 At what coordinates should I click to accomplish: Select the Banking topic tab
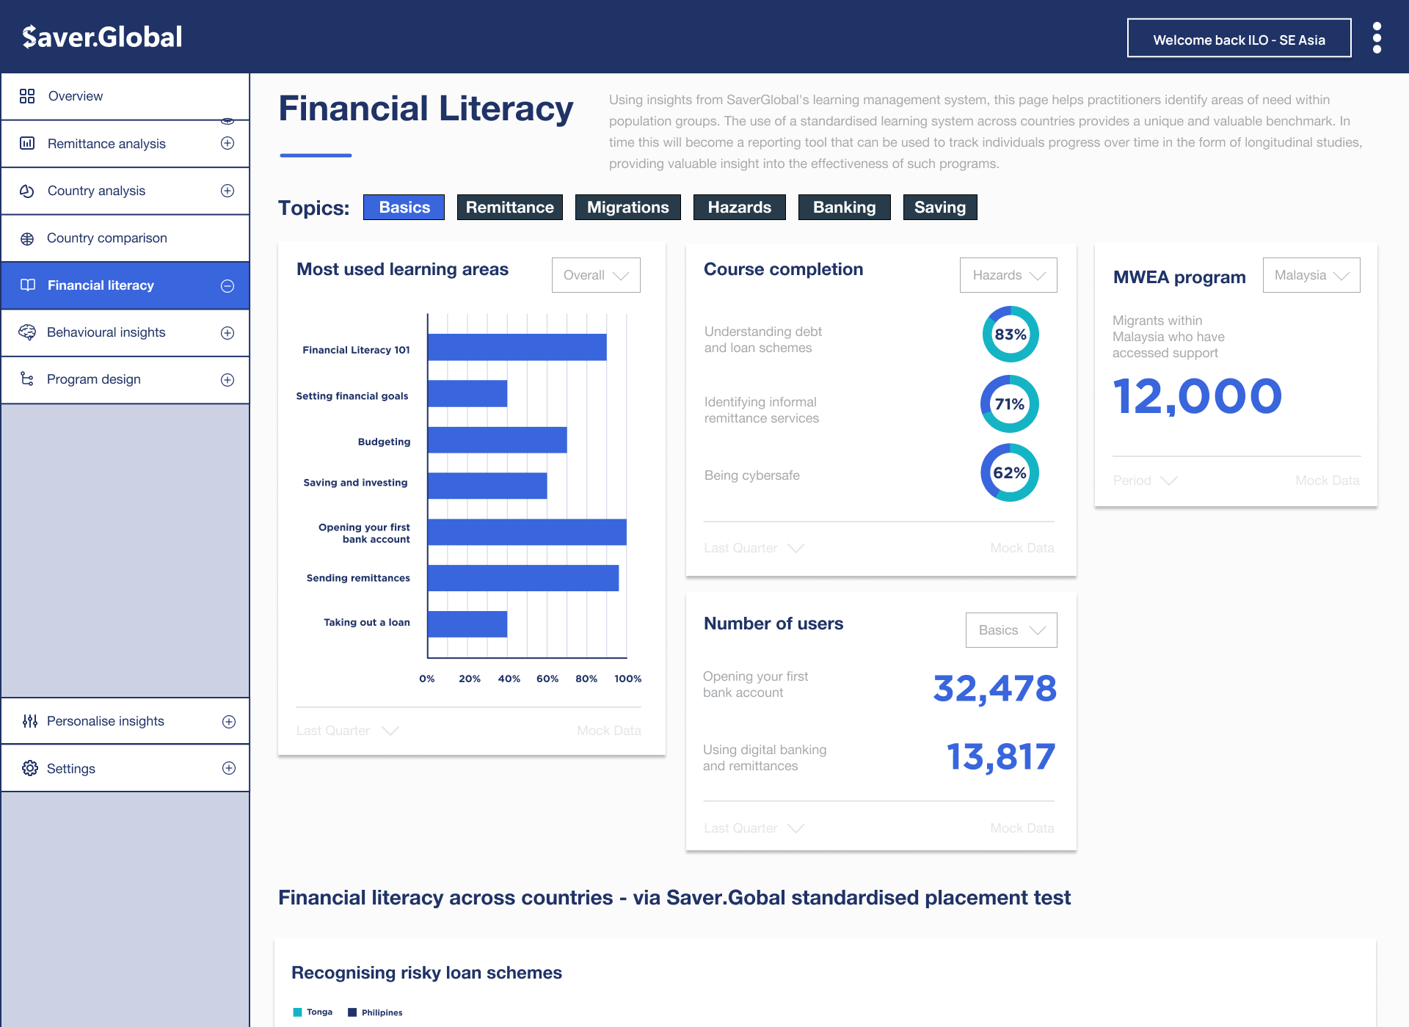(844, 207)
